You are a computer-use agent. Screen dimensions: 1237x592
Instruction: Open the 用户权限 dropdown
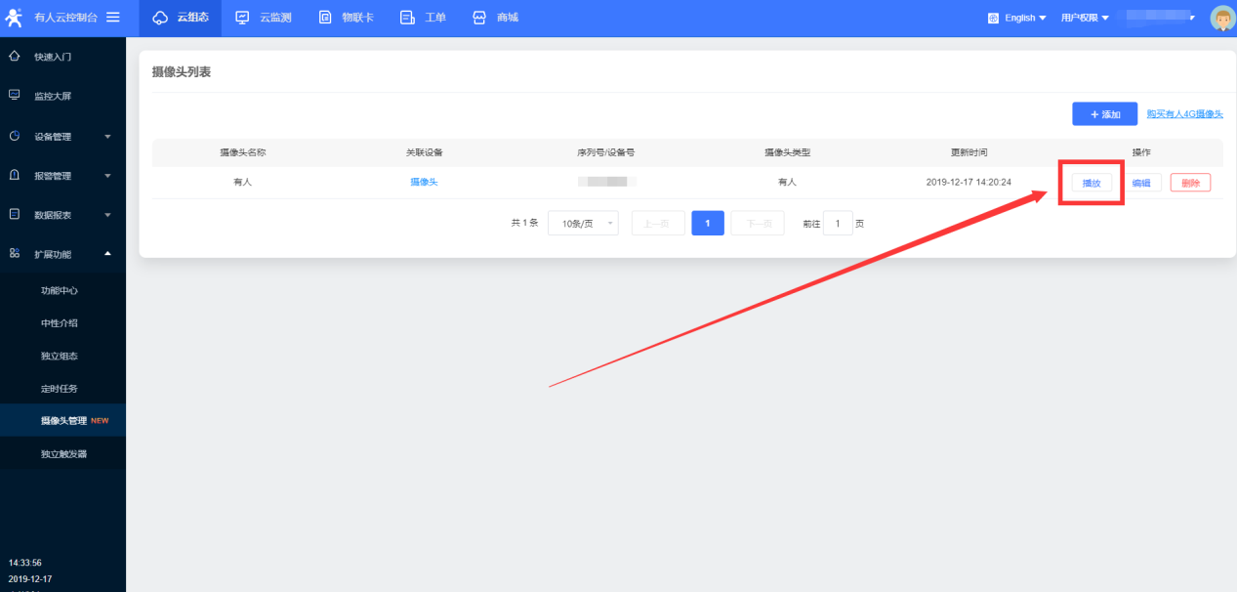point(1085,18)
